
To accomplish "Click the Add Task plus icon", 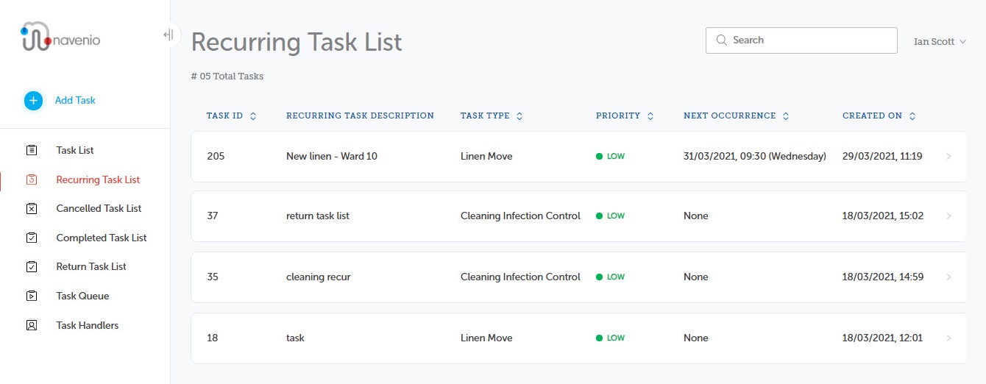I will (33, 101).
